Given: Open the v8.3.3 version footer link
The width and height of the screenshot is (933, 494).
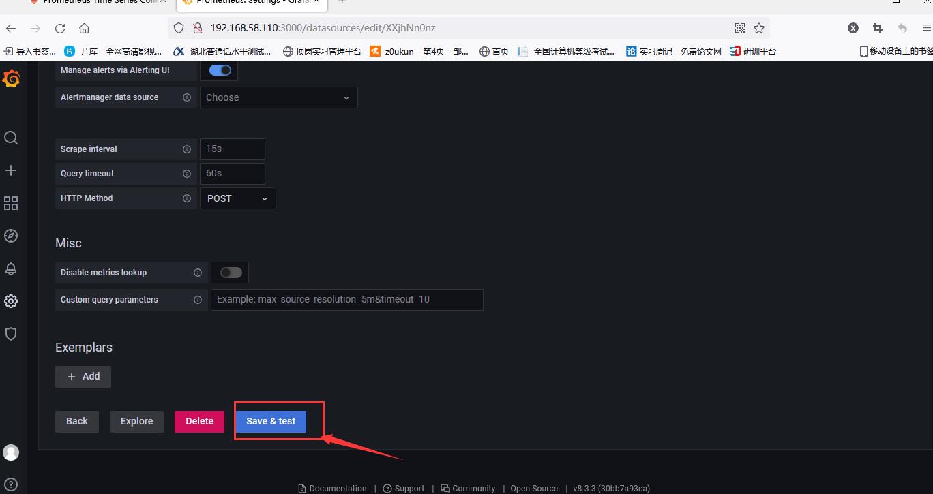Looking at the screenshot, I should 611,488.
